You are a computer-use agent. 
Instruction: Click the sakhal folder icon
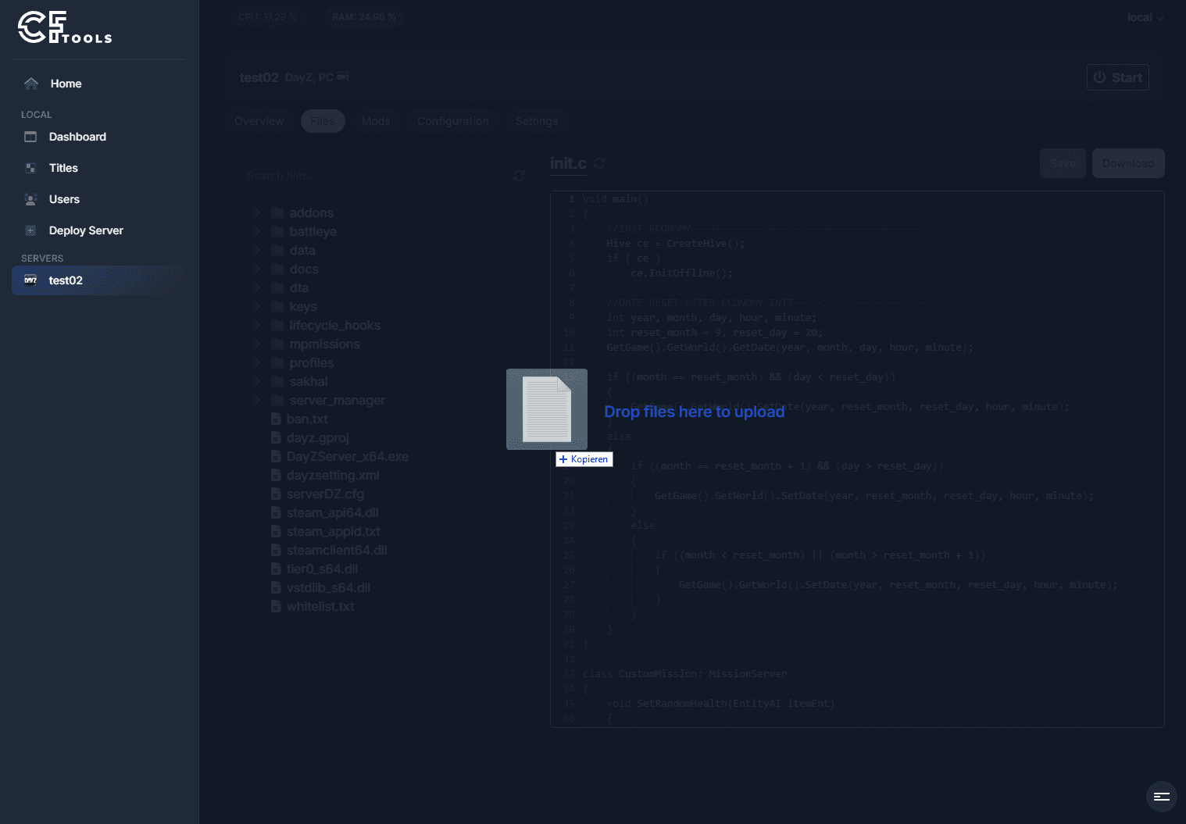[277, 381]
